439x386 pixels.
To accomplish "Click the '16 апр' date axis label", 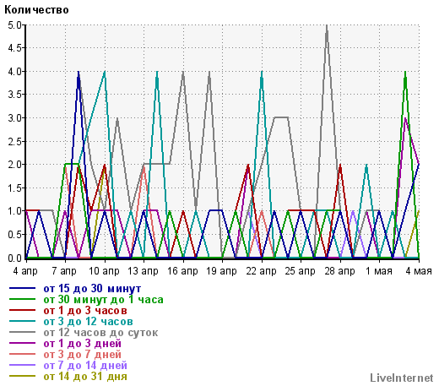I will pos(182,271).
